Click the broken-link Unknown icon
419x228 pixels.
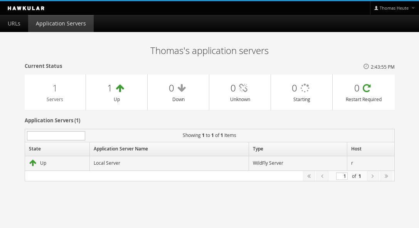click(243, 88)
